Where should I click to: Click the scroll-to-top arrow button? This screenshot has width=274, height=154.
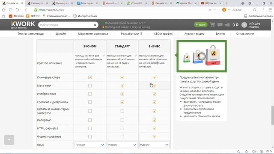(9, 140)
